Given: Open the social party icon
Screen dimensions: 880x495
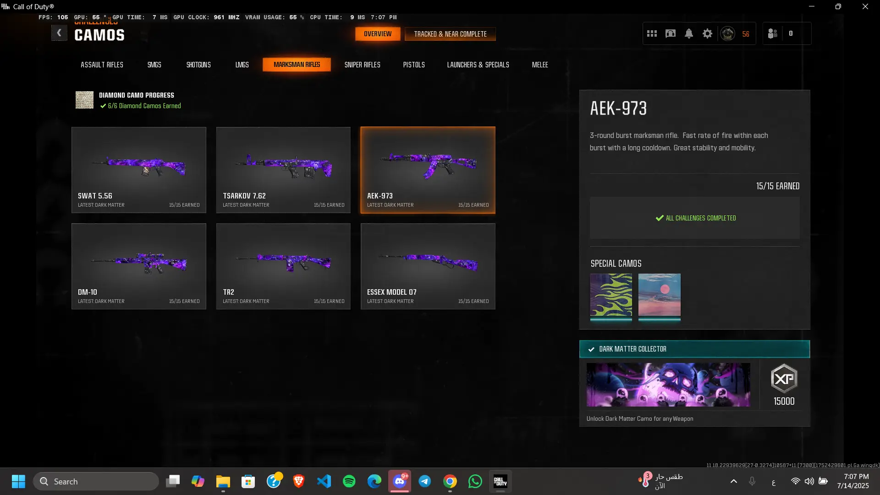Looking at the screenshot, I should [773, 33].
